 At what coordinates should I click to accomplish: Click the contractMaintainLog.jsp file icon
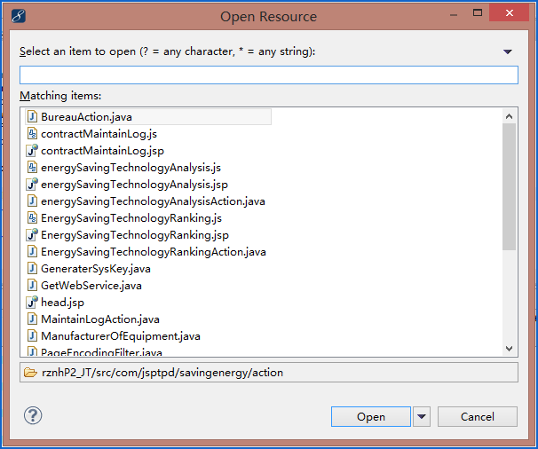click(32, 150)
